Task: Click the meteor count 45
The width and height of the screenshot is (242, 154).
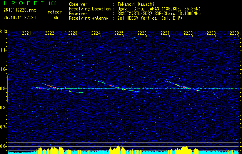Action: coord(56,18)
